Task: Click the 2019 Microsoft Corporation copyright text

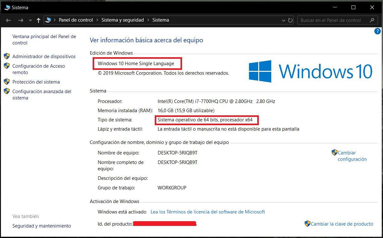Action: click(x=163, y=73)
